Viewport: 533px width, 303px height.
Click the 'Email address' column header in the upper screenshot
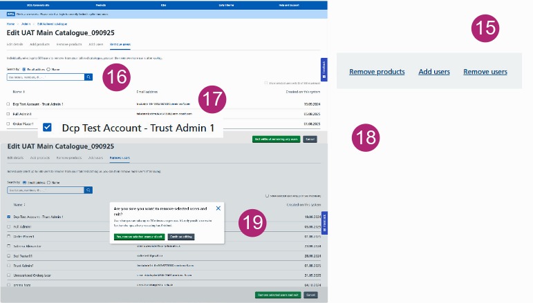147,92
